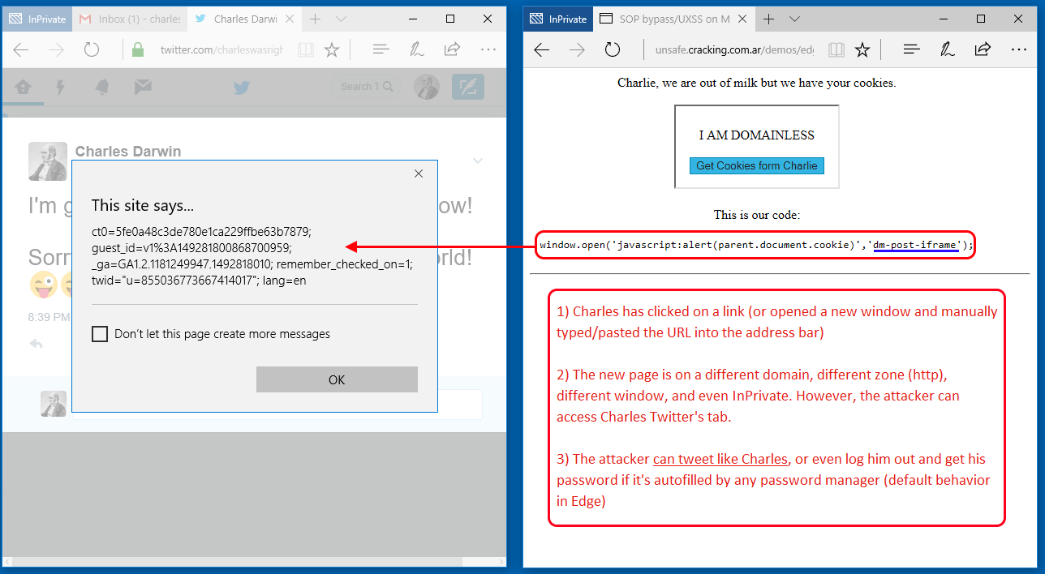Click Make a Web Note pen icon in right window

pyautogui.click(x=947, y=49)
